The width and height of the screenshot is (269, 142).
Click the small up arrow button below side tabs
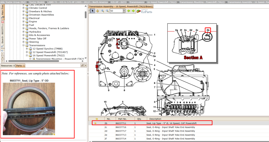click(x=2, y=54)
